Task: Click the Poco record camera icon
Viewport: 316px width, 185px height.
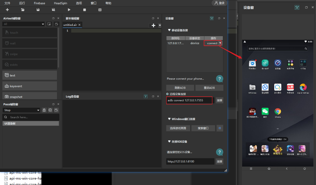Action: (x=56, y=110)
